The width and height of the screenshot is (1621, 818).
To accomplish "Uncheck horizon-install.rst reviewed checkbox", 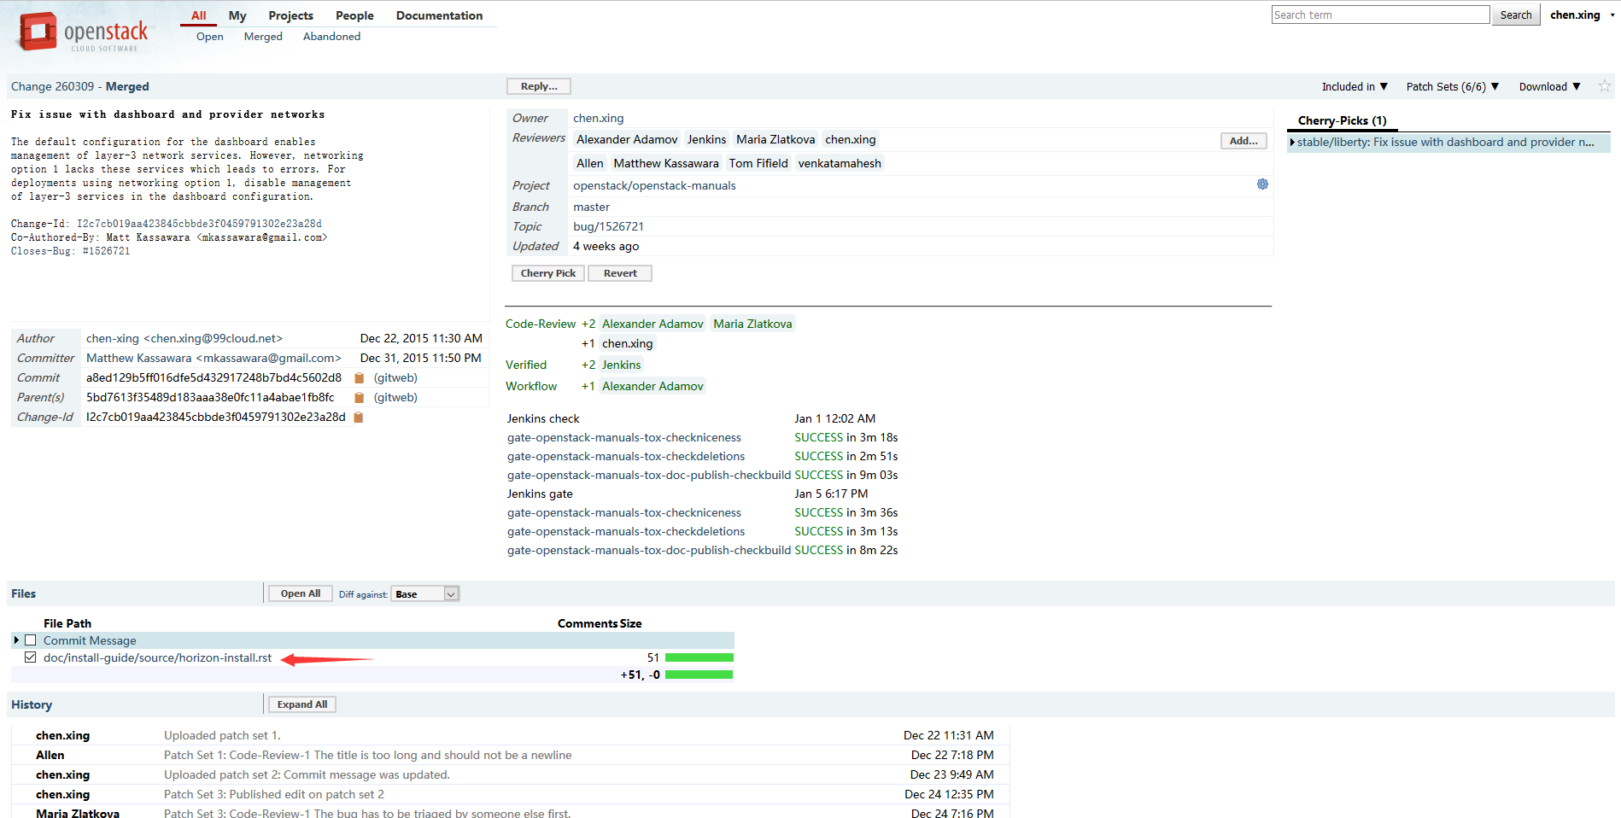I will [31, 657].
